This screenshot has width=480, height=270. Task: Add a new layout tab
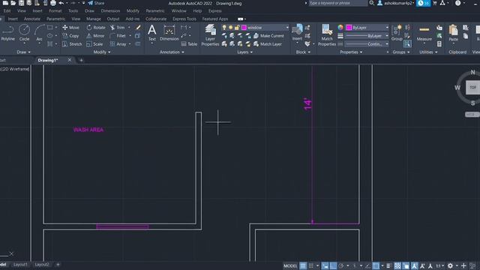[x=58, y=265]
